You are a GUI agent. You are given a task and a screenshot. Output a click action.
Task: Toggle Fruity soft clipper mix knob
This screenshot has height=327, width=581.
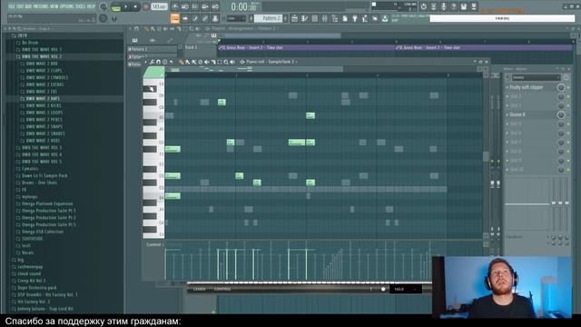coord(561,87)
